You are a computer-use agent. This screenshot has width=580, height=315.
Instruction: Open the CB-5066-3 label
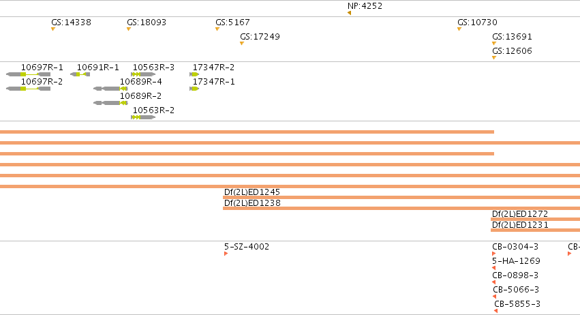tap(516, 290)
